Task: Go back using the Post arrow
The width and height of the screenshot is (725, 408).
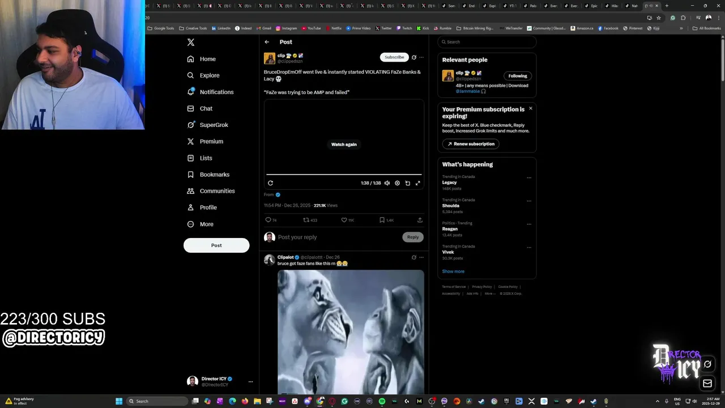Action: (x=267, y=42)
